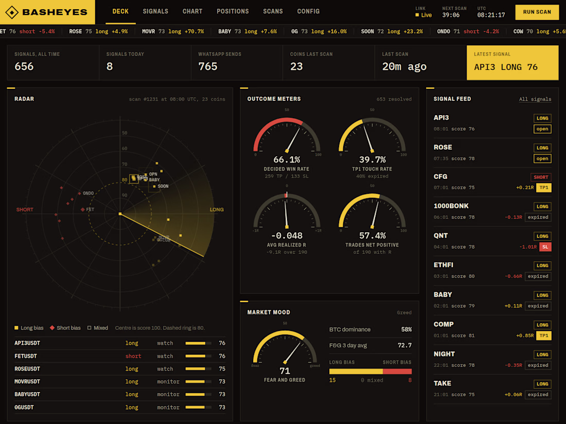Screen dimensions: 566x424
Task: Click the LONG badge on the ETHFI signal
Action: 542,266
